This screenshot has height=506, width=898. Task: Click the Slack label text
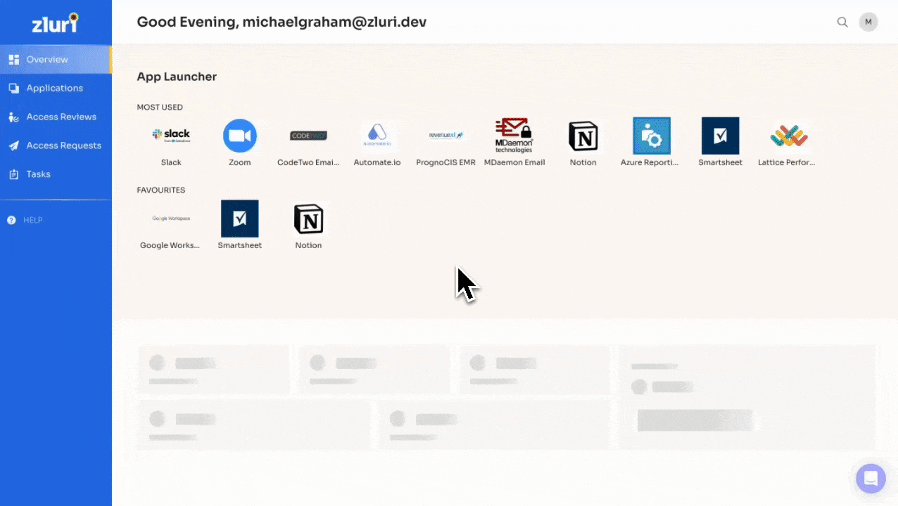[x=171, y=162]
